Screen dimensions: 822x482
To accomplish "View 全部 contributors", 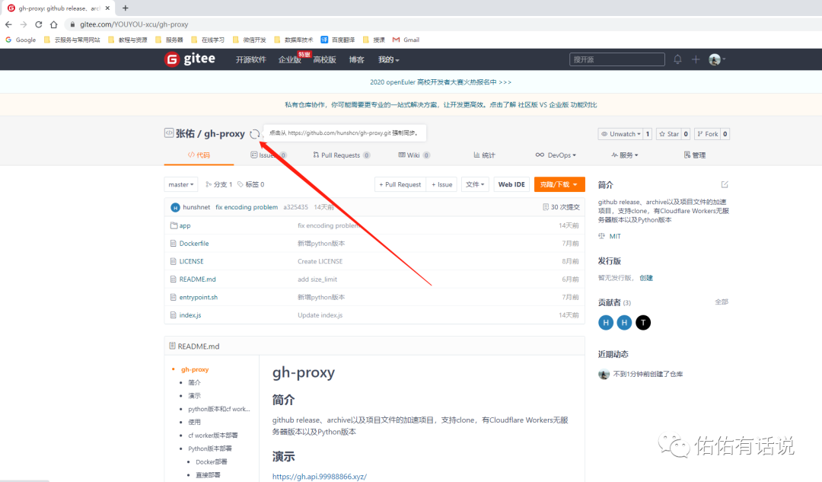I will click(722, 302).
